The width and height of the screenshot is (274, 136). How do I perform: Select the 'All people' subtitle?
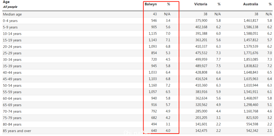(x=10, y=7)
